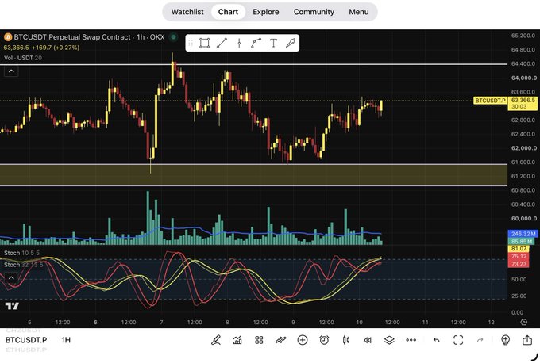Select the yellow support zone rectangle
The image size is (540, 363).
click(x=253, y=175)
